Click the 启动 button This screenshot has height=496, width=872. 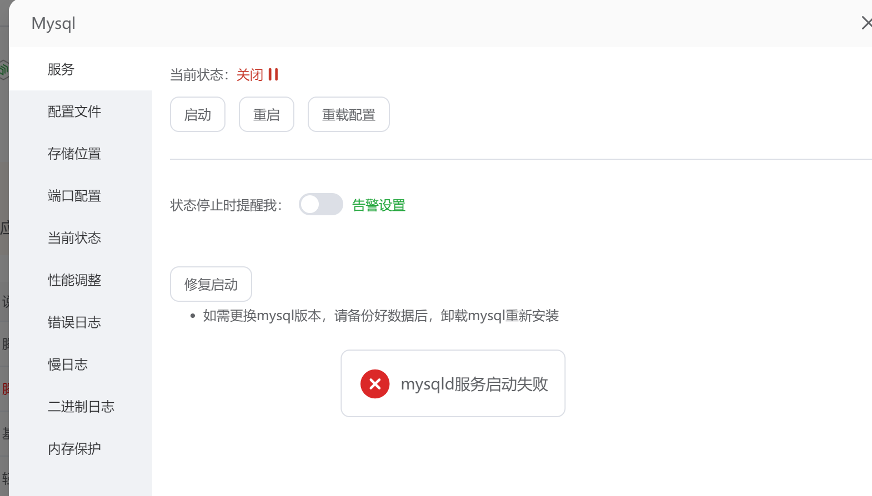pos(198,114)
